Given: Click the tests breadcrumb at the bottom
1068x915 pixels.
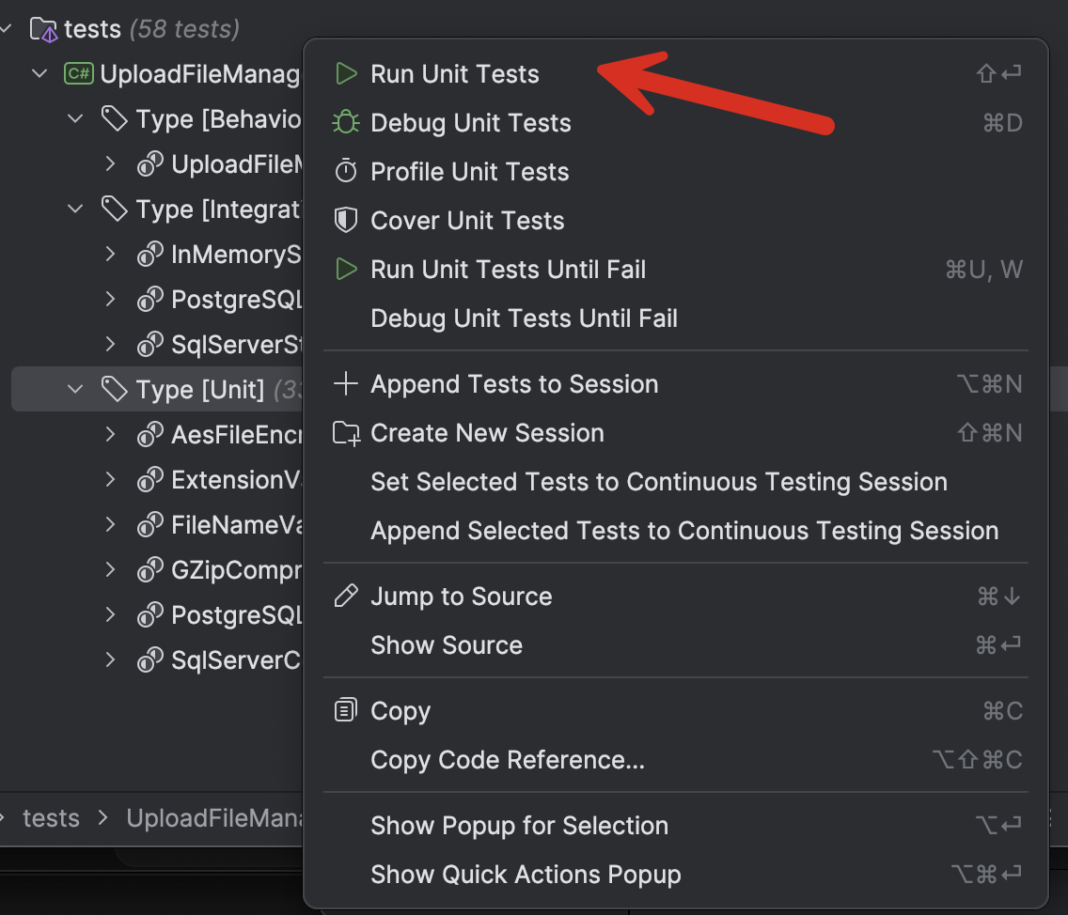Looking at the screenshot, I should pyautogui.click(x=52, y=818).
